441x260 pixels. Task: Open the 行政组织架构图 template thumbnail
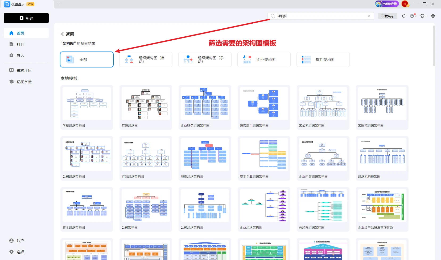point(146,155)
